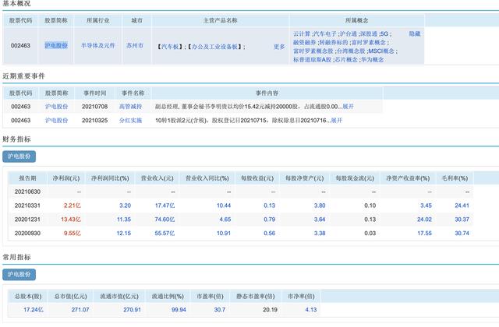The height and width of the screenshot is (327, 499).
Task: Open the 云计算 concept link
Action: point(302,33)
